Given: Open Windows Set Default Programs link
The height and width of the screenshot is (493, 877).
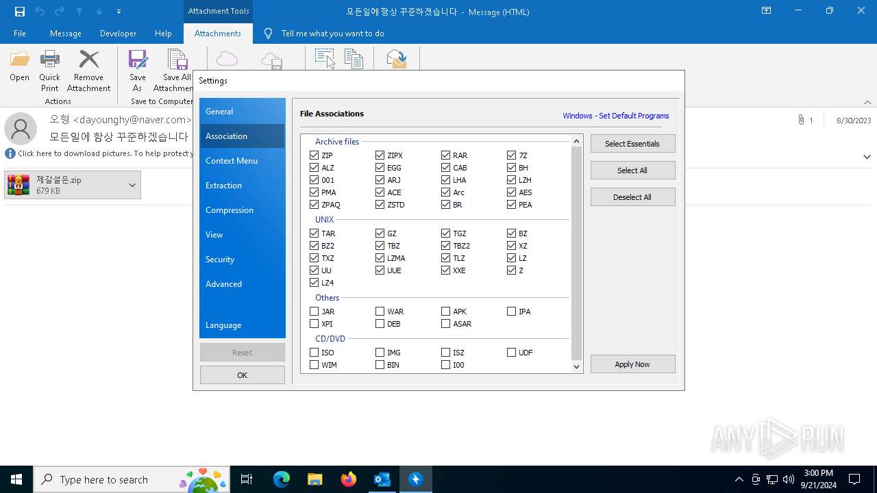Looking at the screenshot, I should tap(616, 116).
